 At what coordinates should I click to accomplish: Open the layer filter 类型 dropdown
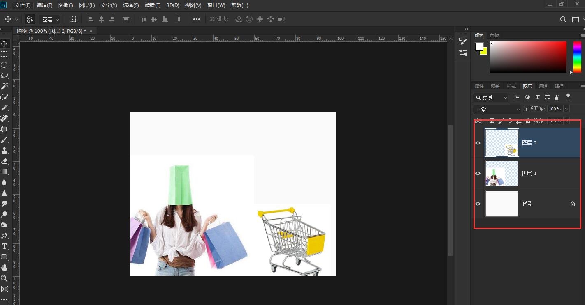point(491,98)
